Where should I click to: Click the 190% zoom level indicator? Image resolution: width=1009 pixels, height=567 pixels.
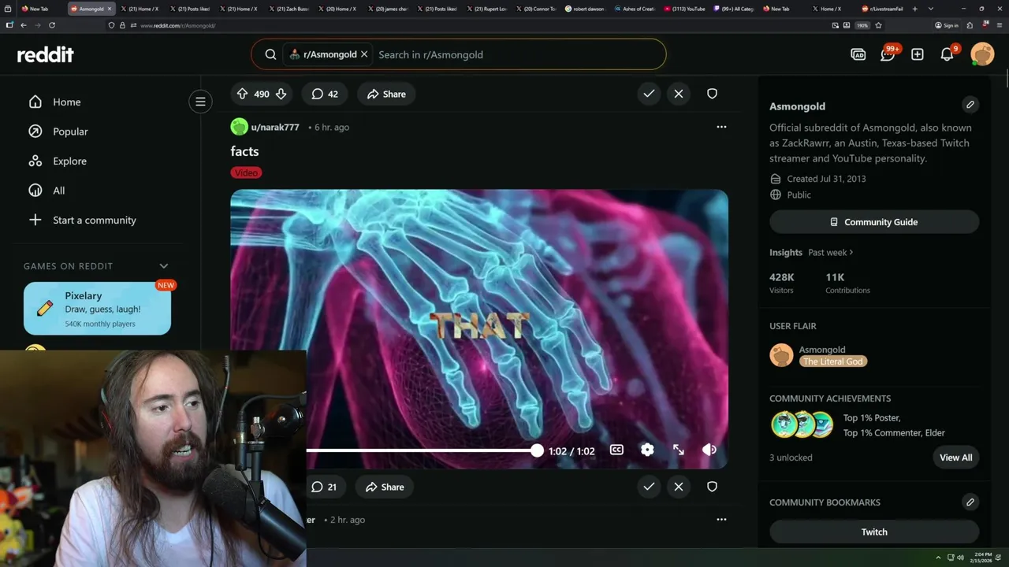[862, 25]
